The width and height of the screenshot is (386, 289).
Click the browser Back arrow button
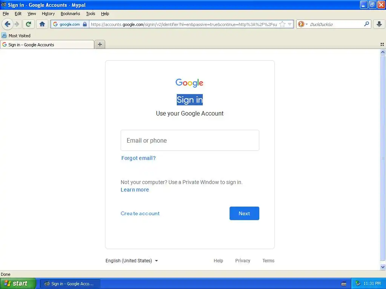pyautogui.click(x=8, y=24)
